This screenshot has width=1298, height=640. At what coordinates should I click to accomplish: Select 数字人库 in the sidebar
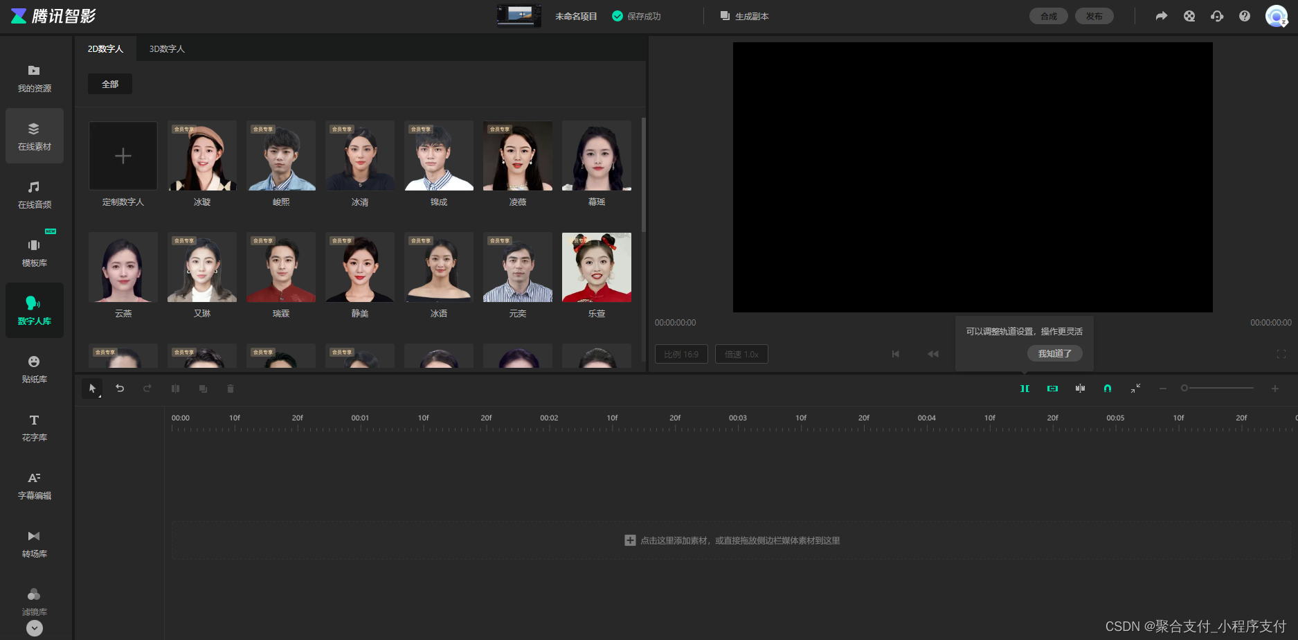(34, 311)
